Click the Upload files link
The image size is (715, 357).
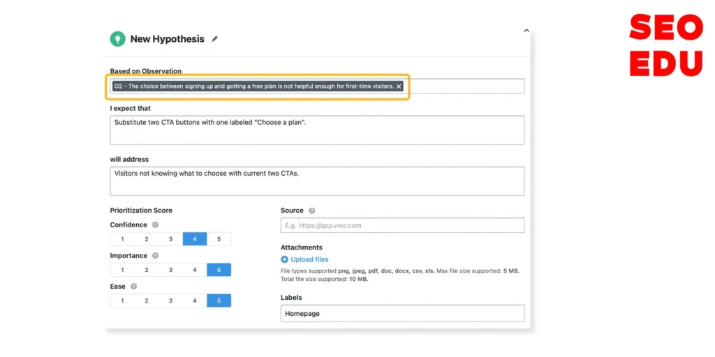point(309,259)
